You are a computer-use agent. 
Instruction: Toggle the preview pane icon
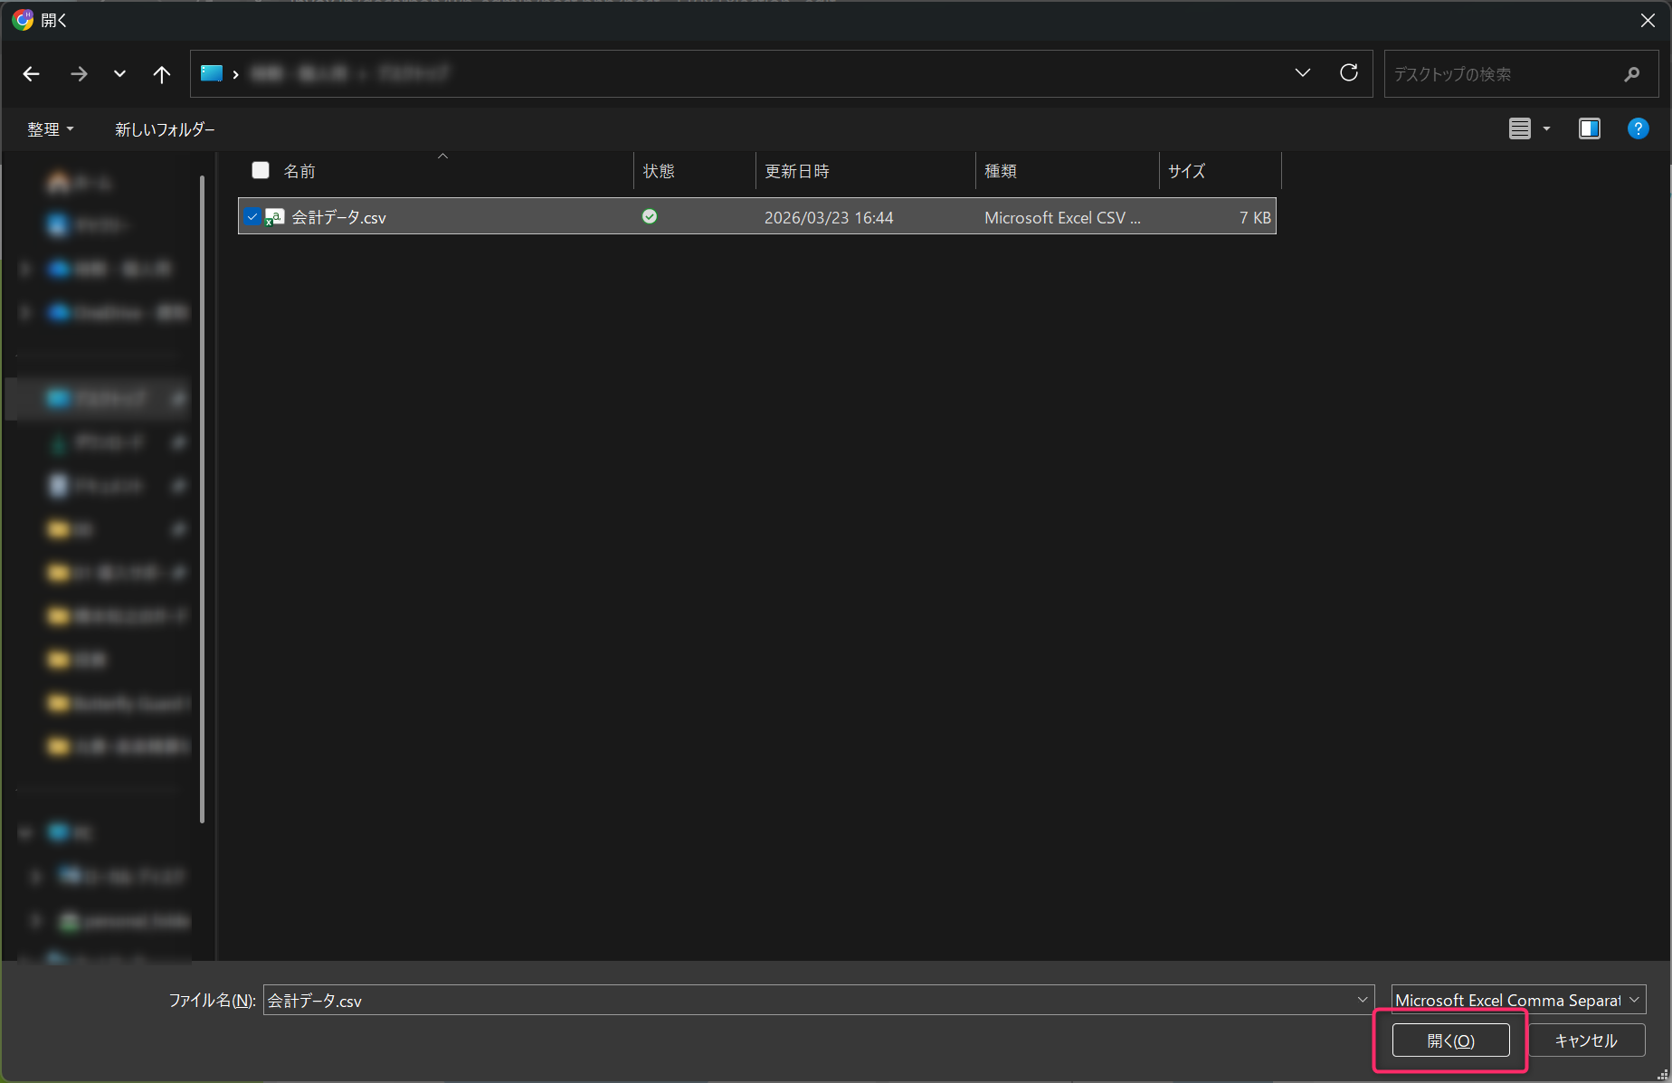pos(1589,129)
